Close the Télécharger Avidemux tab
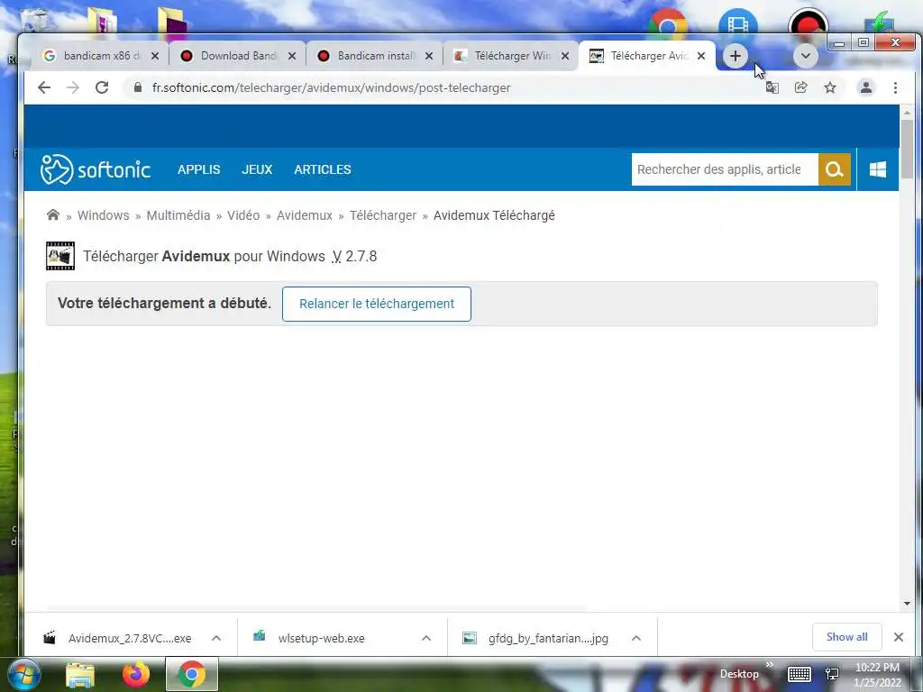Viewport: 923px width, 692px height. click(701, 56)
